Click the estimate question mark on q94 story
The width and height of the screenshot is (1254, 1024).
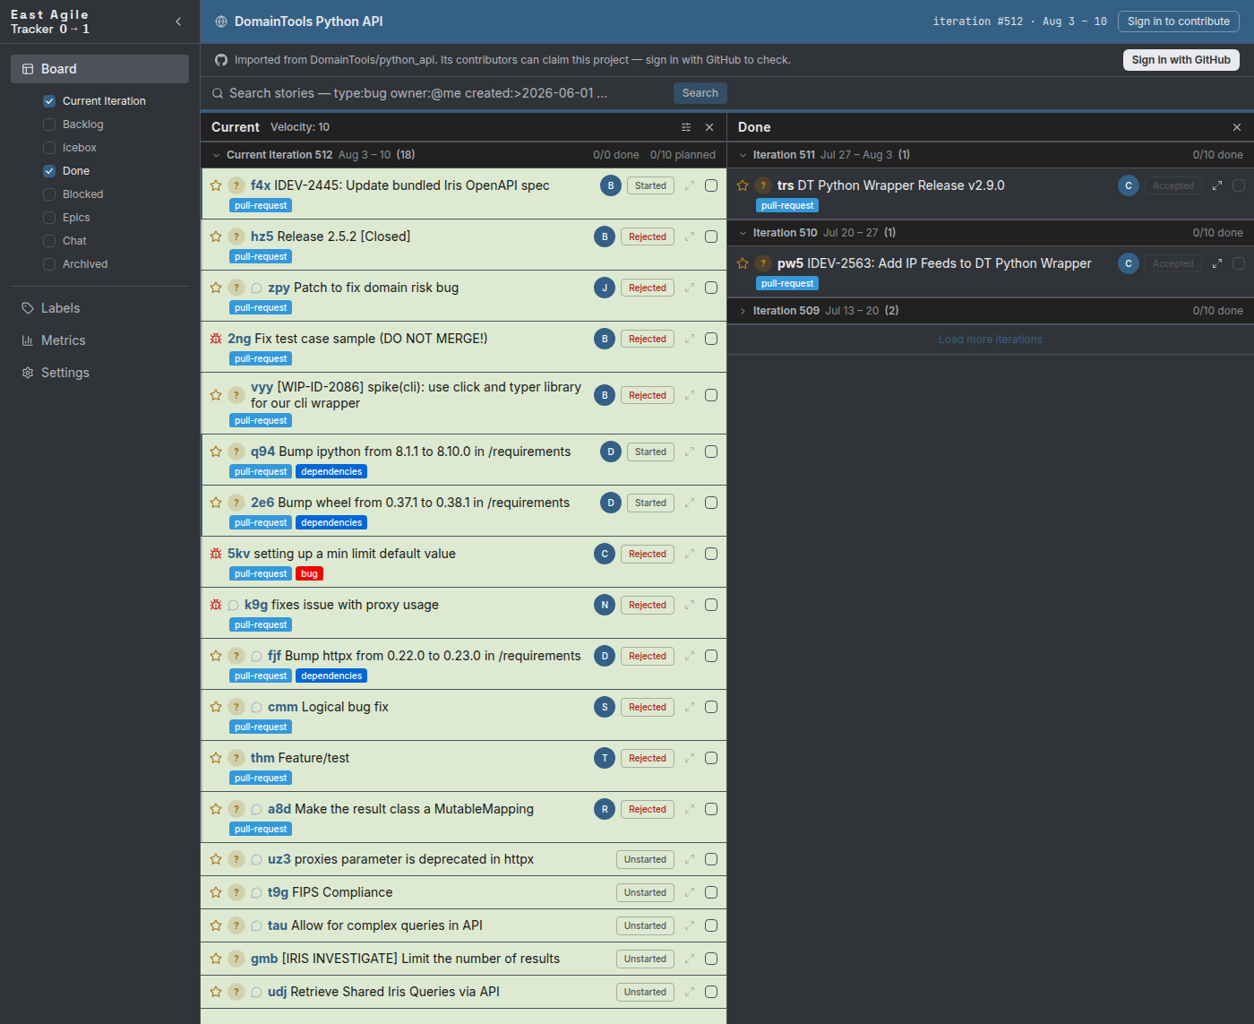click(236, 452)
